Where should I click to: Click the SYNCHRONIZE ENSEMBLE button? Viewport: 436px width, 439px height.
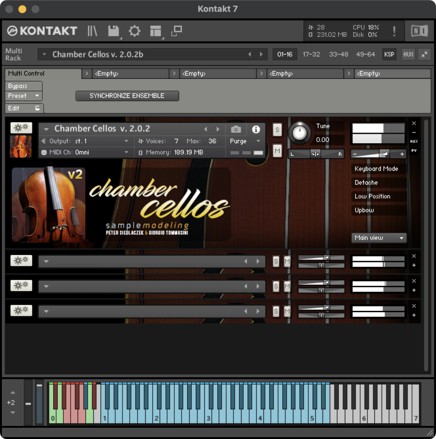tap(127, 96)
